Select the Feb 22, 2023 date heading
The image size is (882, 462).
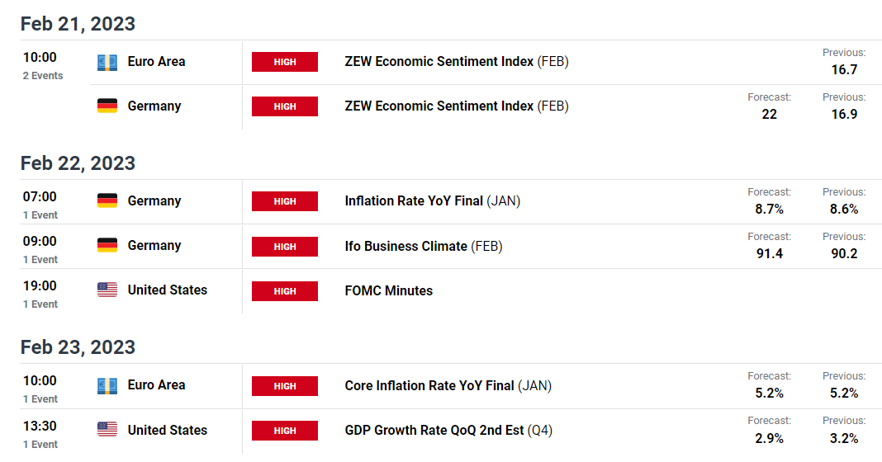[x=78, y=163]
